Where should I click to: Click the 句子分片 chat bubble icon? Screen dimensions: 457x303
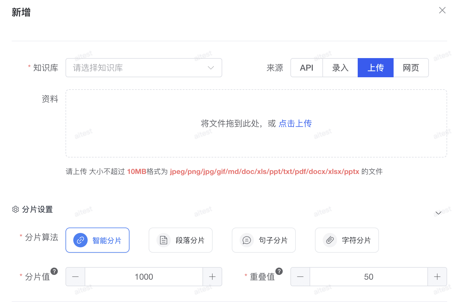click(x=247, y=240)
